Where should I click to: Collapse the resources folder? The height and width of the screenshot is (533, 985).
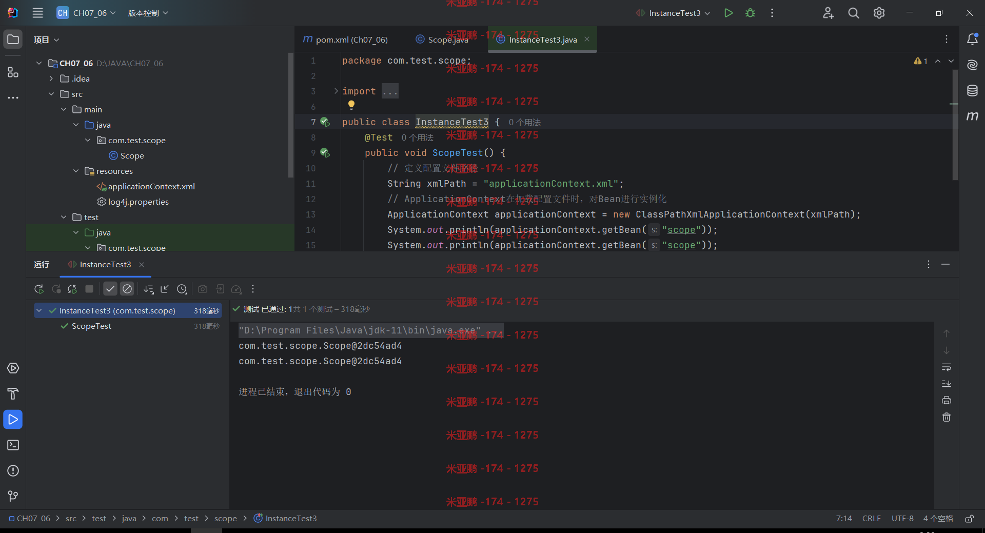(76, 171)
